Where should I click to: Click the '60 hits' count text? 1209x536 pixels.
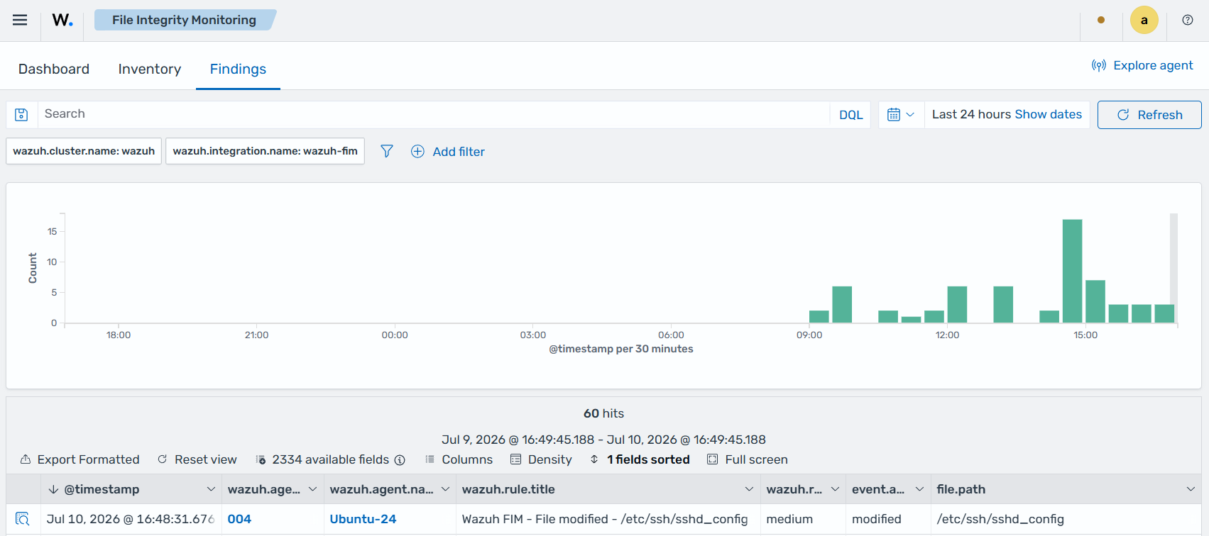pyautogui.click(x=603, y=413)
